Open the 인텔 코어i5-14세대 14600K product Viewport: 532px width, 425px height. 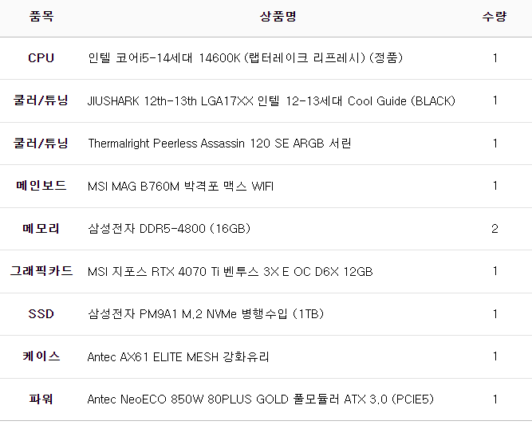click(245, 58)
